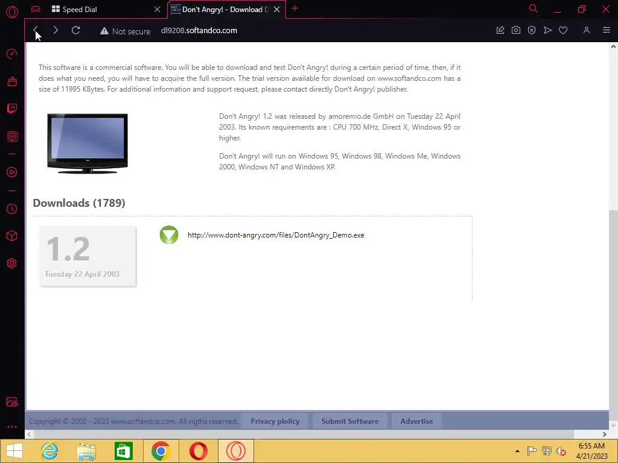Close the Speed Dial tab
This screenshot has width=618, height=463.
[158, 10]
